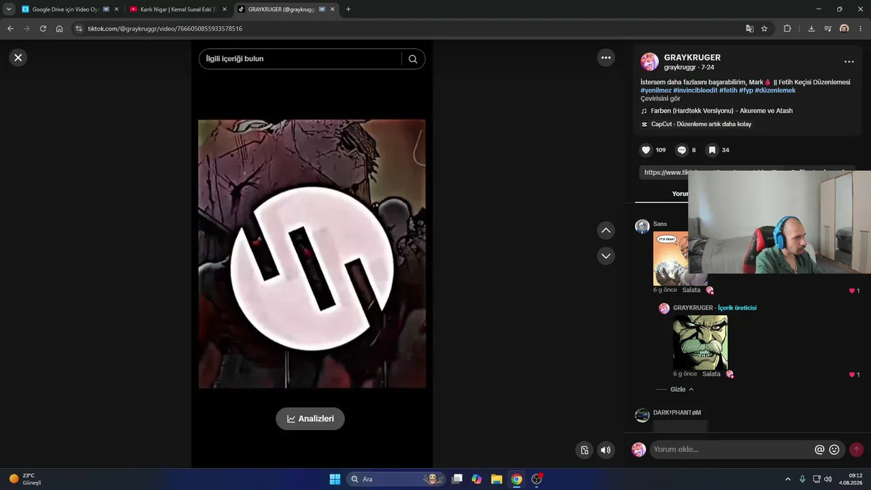The width and height of the screenshot is (871, 490).
Task: Open the green face image in GRAYKRUGER's reply
Action: 700,342
